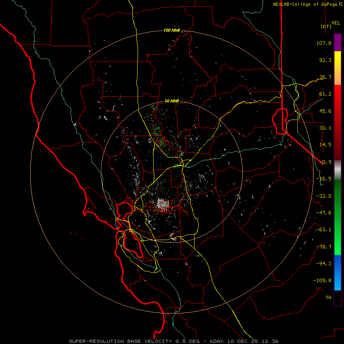Click the -109.8 velocity scale label
Viewport: 344px width, 344px height.
pyautogui.click(x=322, y=281)
